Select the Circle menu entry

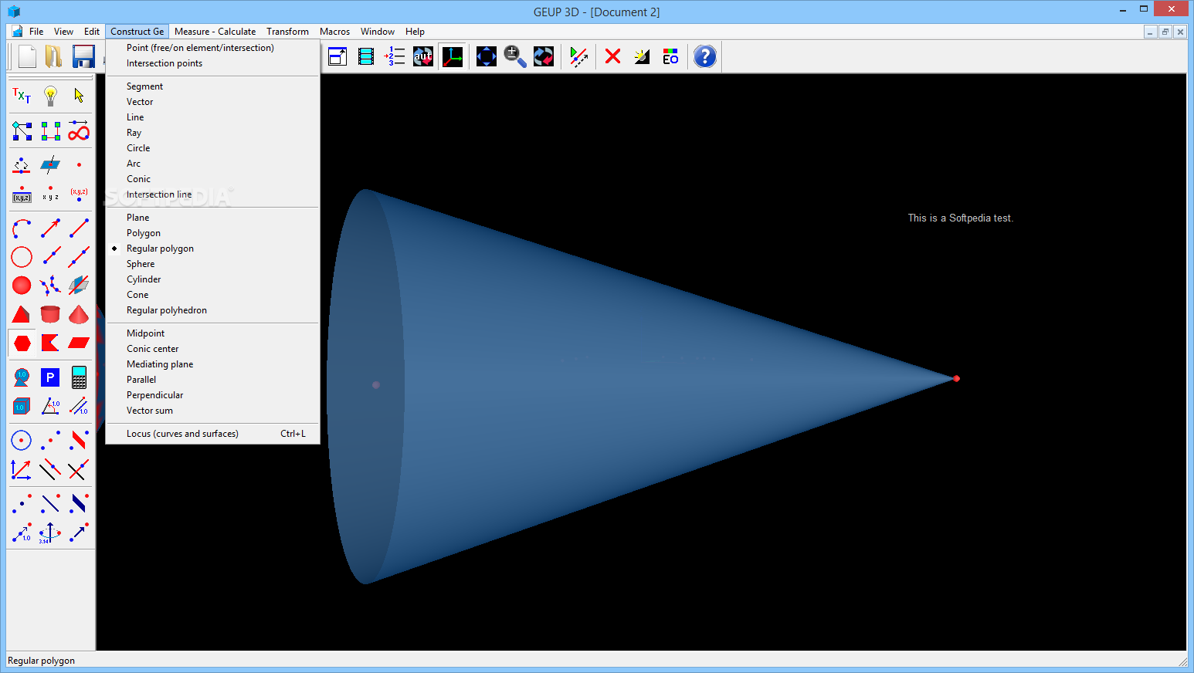pyautogui.click(x=212, y=148)
